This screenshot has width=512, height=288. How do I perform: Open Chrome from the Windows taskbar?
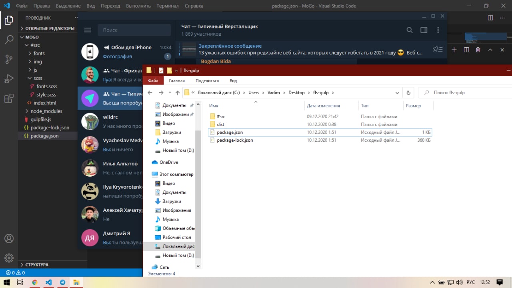click(x=34, y=282)
